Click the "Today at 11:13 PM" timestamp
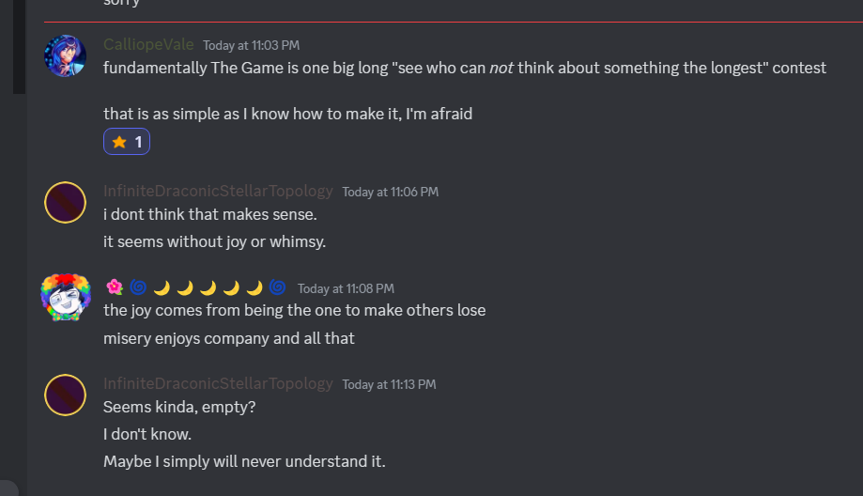 390,384
